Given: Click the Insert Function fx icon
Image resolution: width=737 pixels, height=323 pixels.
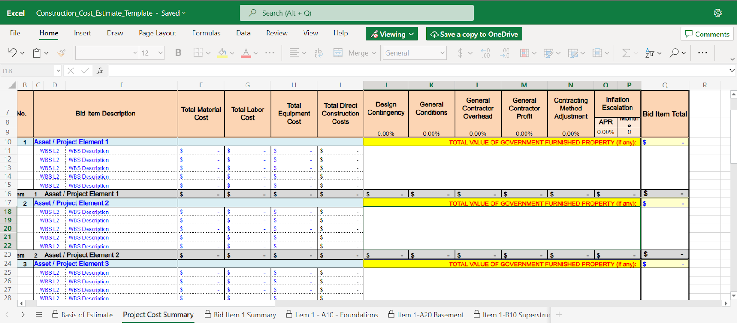Looking at the screenshot, I should tap(99, 71).
